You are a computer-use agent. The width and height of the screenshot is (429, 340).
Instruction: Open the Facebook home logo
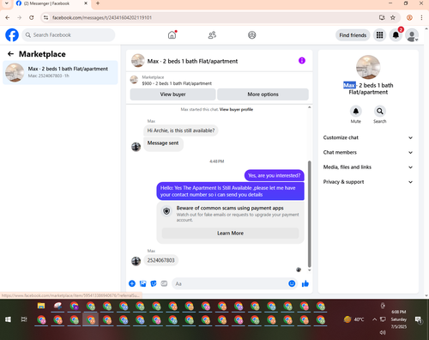pos(12,35)
